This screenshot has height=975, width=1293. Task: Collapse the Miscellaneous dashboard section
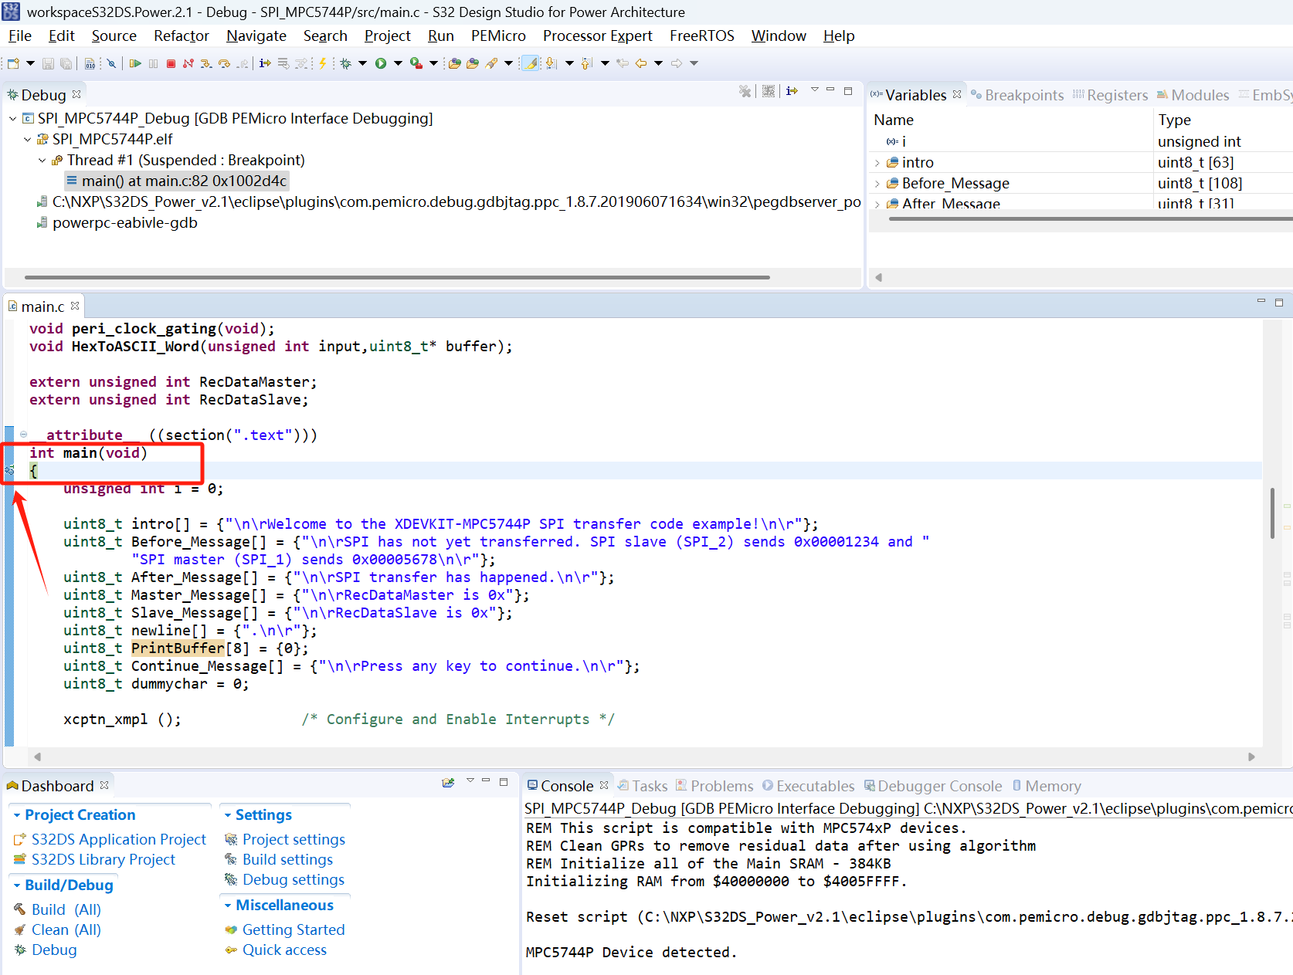pyautogui.click(x=228, y=906)
